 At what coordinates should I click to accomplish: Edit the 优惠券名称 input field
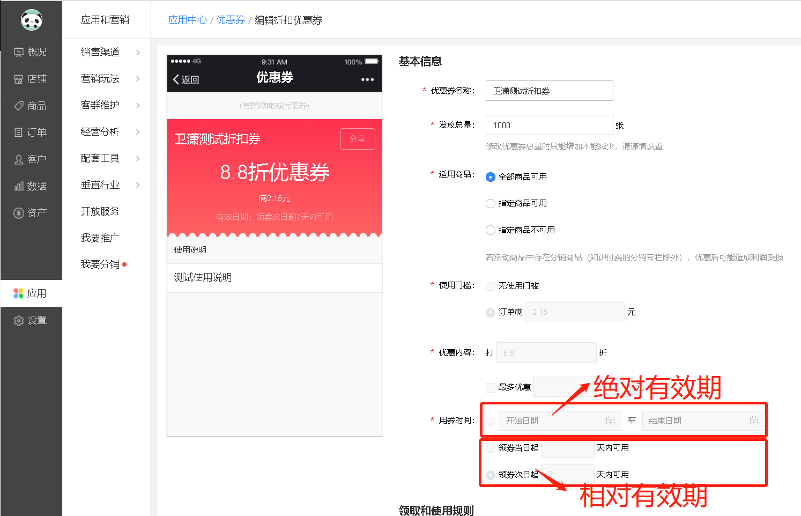click(549, 91)
